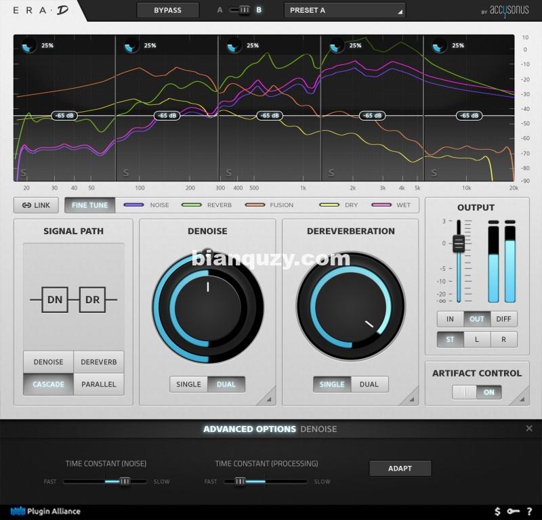Switch Artifact Control on/off toggle
Image resolution: width=542 pixels, height=520 pixels.
point(477,392)
